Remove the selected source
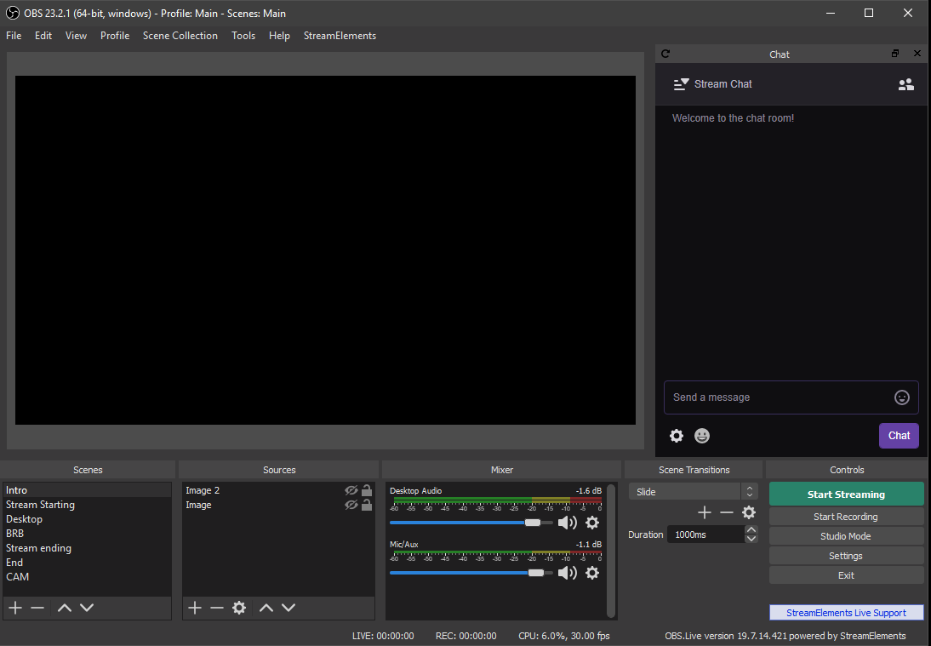 pos(217,608)
